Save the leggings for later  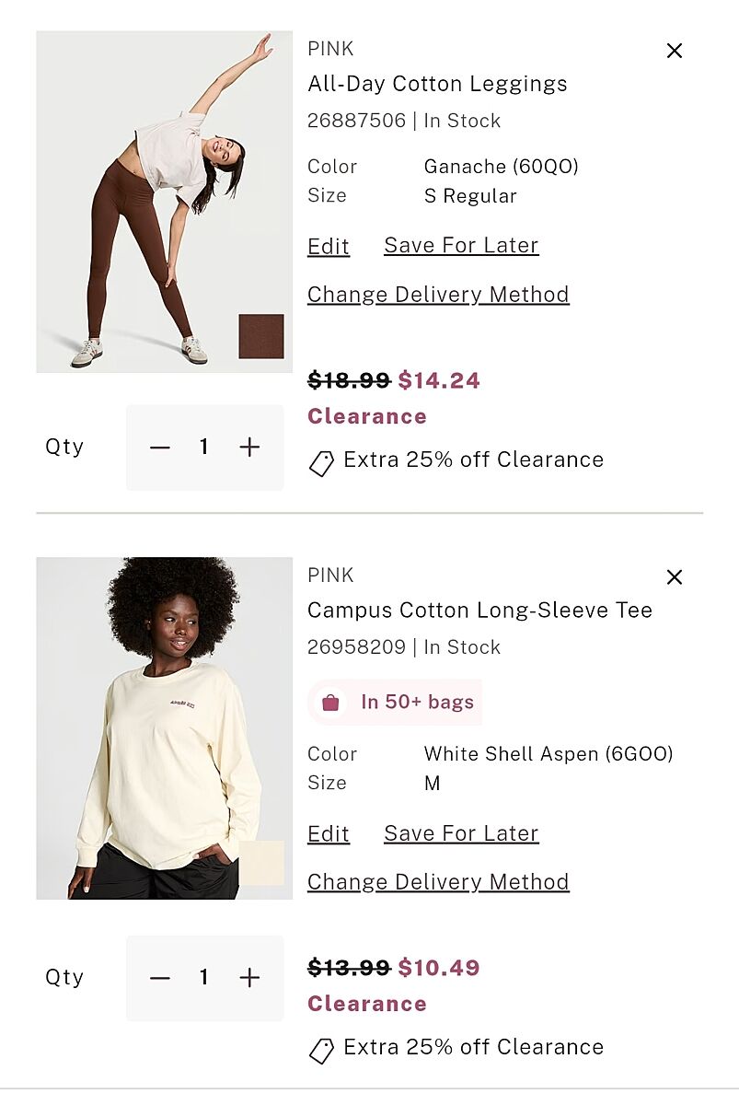click(461, 245)
